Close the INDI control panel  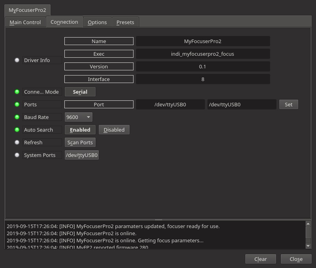(296, 259)
